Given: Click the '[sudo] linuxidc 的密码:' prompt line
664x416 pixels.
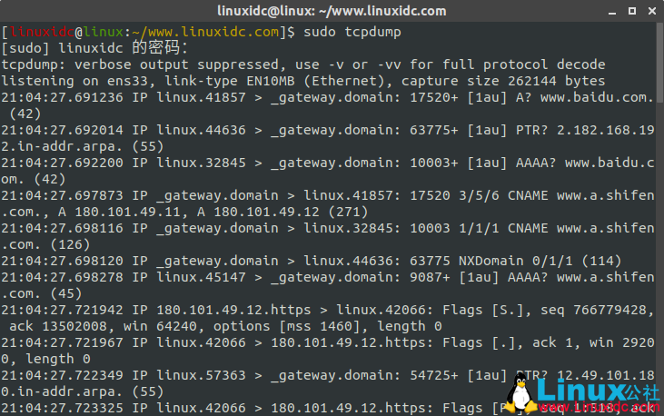Looking at the screenshot, I should point(94,48).
